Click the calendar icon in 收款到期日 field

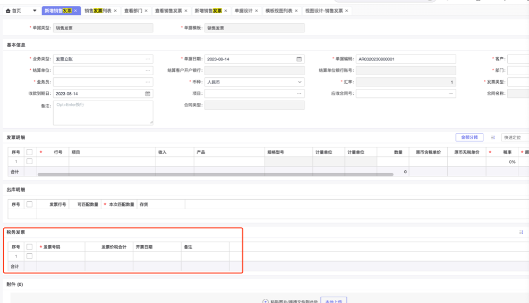tap(148, 94)
